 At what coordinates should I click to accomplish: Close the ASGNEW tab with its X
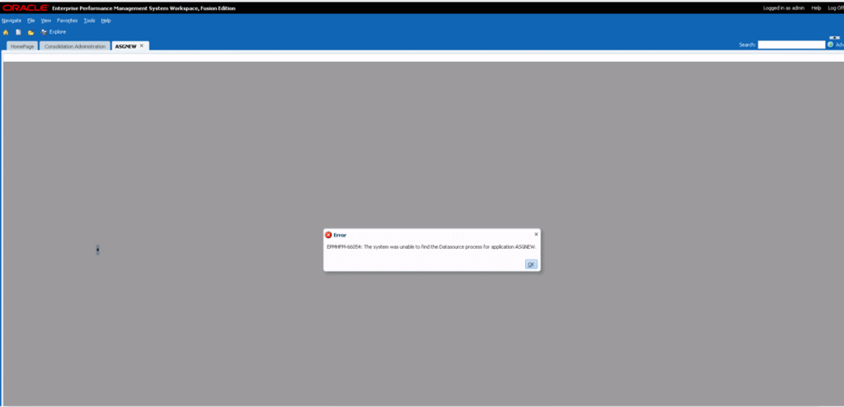click(142, 45)
